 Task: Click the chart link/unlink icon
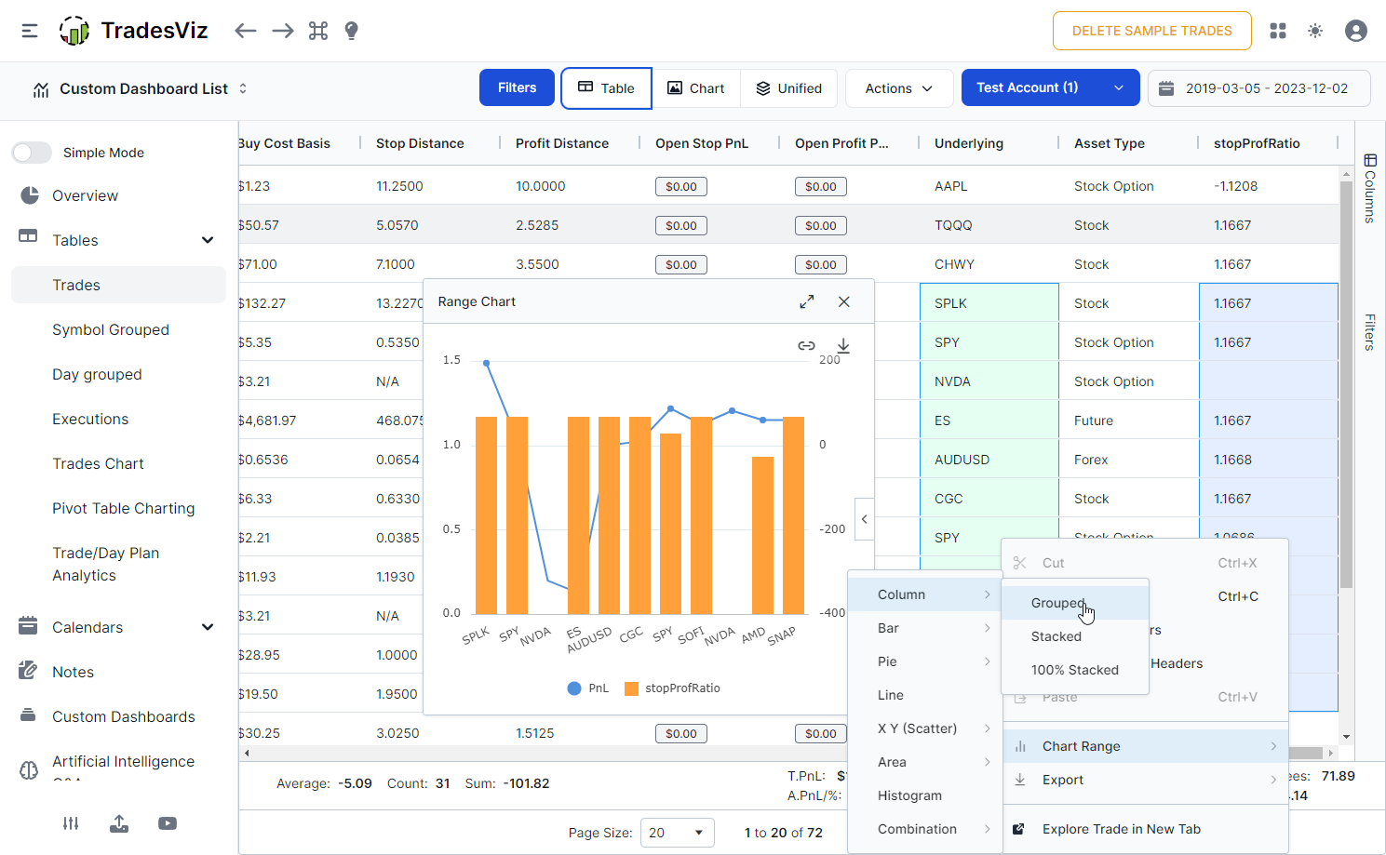point(807,345)
